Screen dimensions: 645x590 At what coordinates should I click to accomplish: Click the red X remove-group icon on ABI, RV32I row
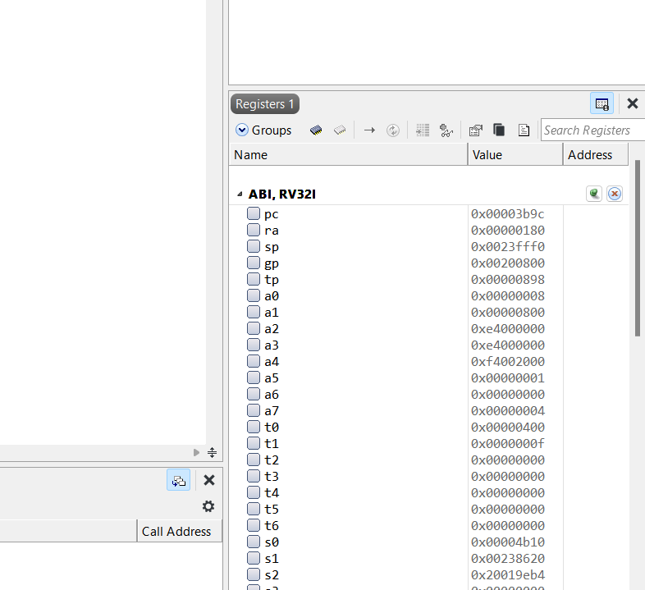click(615, 194)
